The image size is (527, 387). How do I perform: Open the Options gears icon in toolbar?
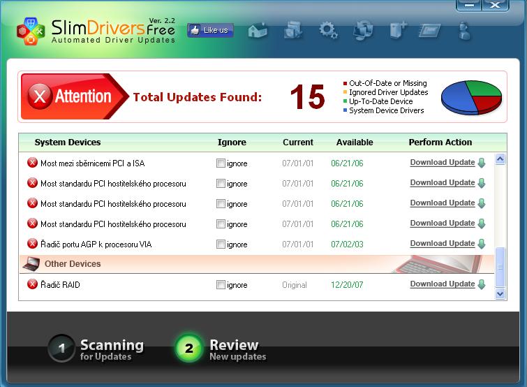pyautogui.click(x=328, y=30)
